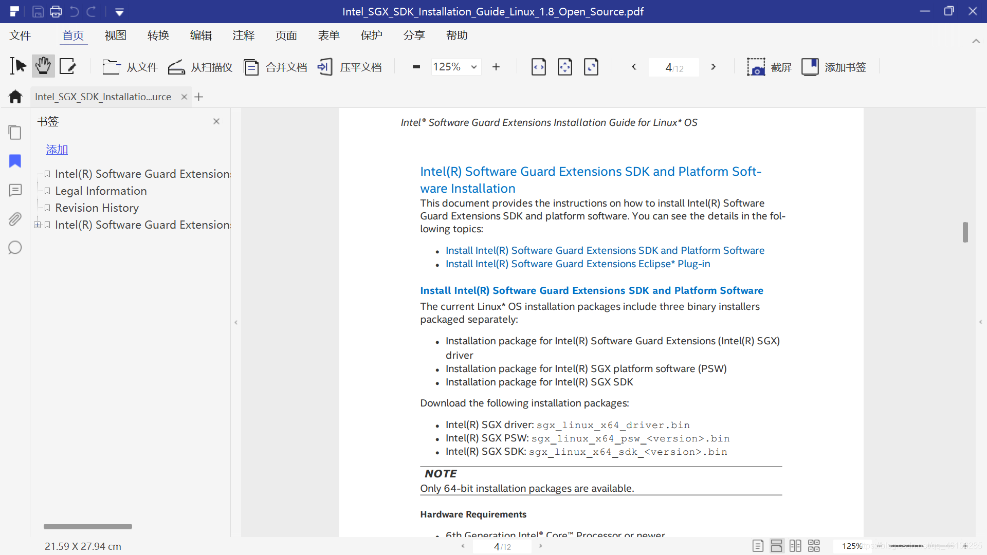
Task: Click the arrow selection tool
Action: click(18, 67)
